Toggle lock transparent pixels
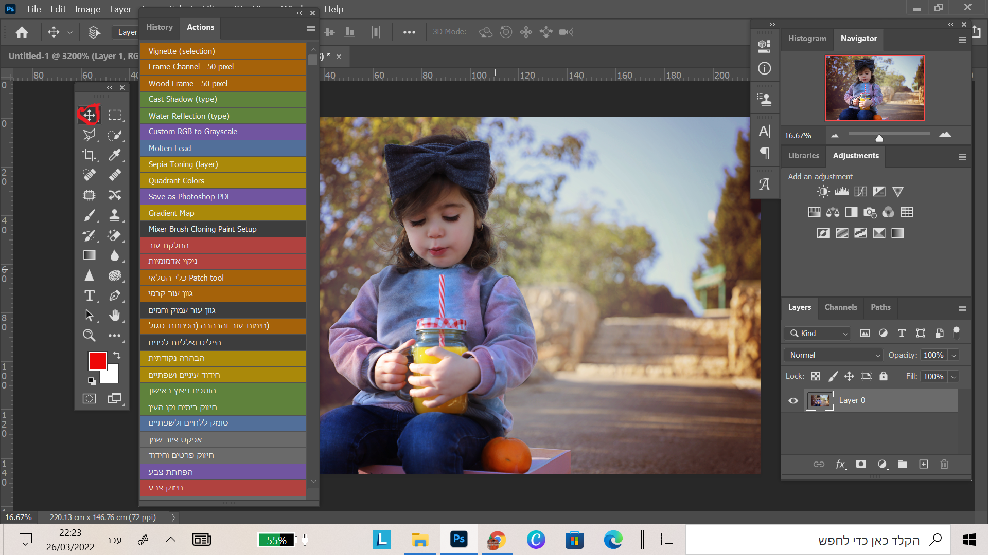Screen dimensions: 988x555 (816, 376)
